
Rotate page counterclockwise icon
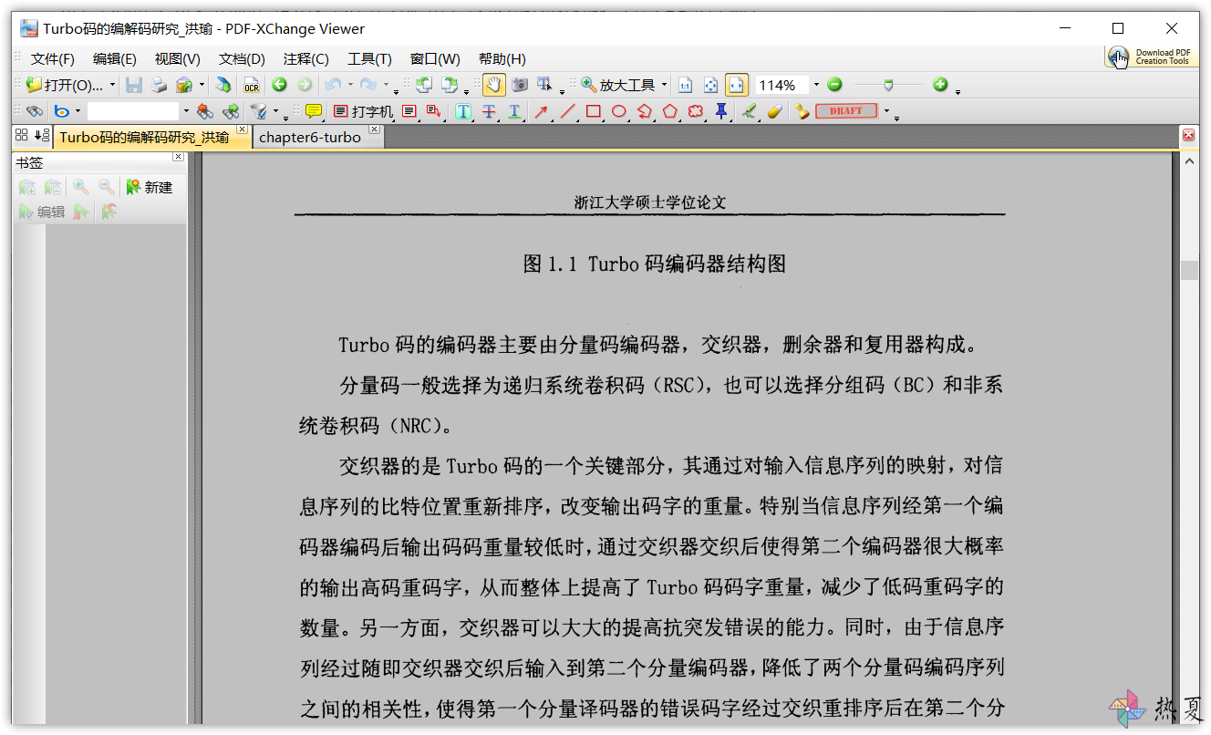coord(423,85)
